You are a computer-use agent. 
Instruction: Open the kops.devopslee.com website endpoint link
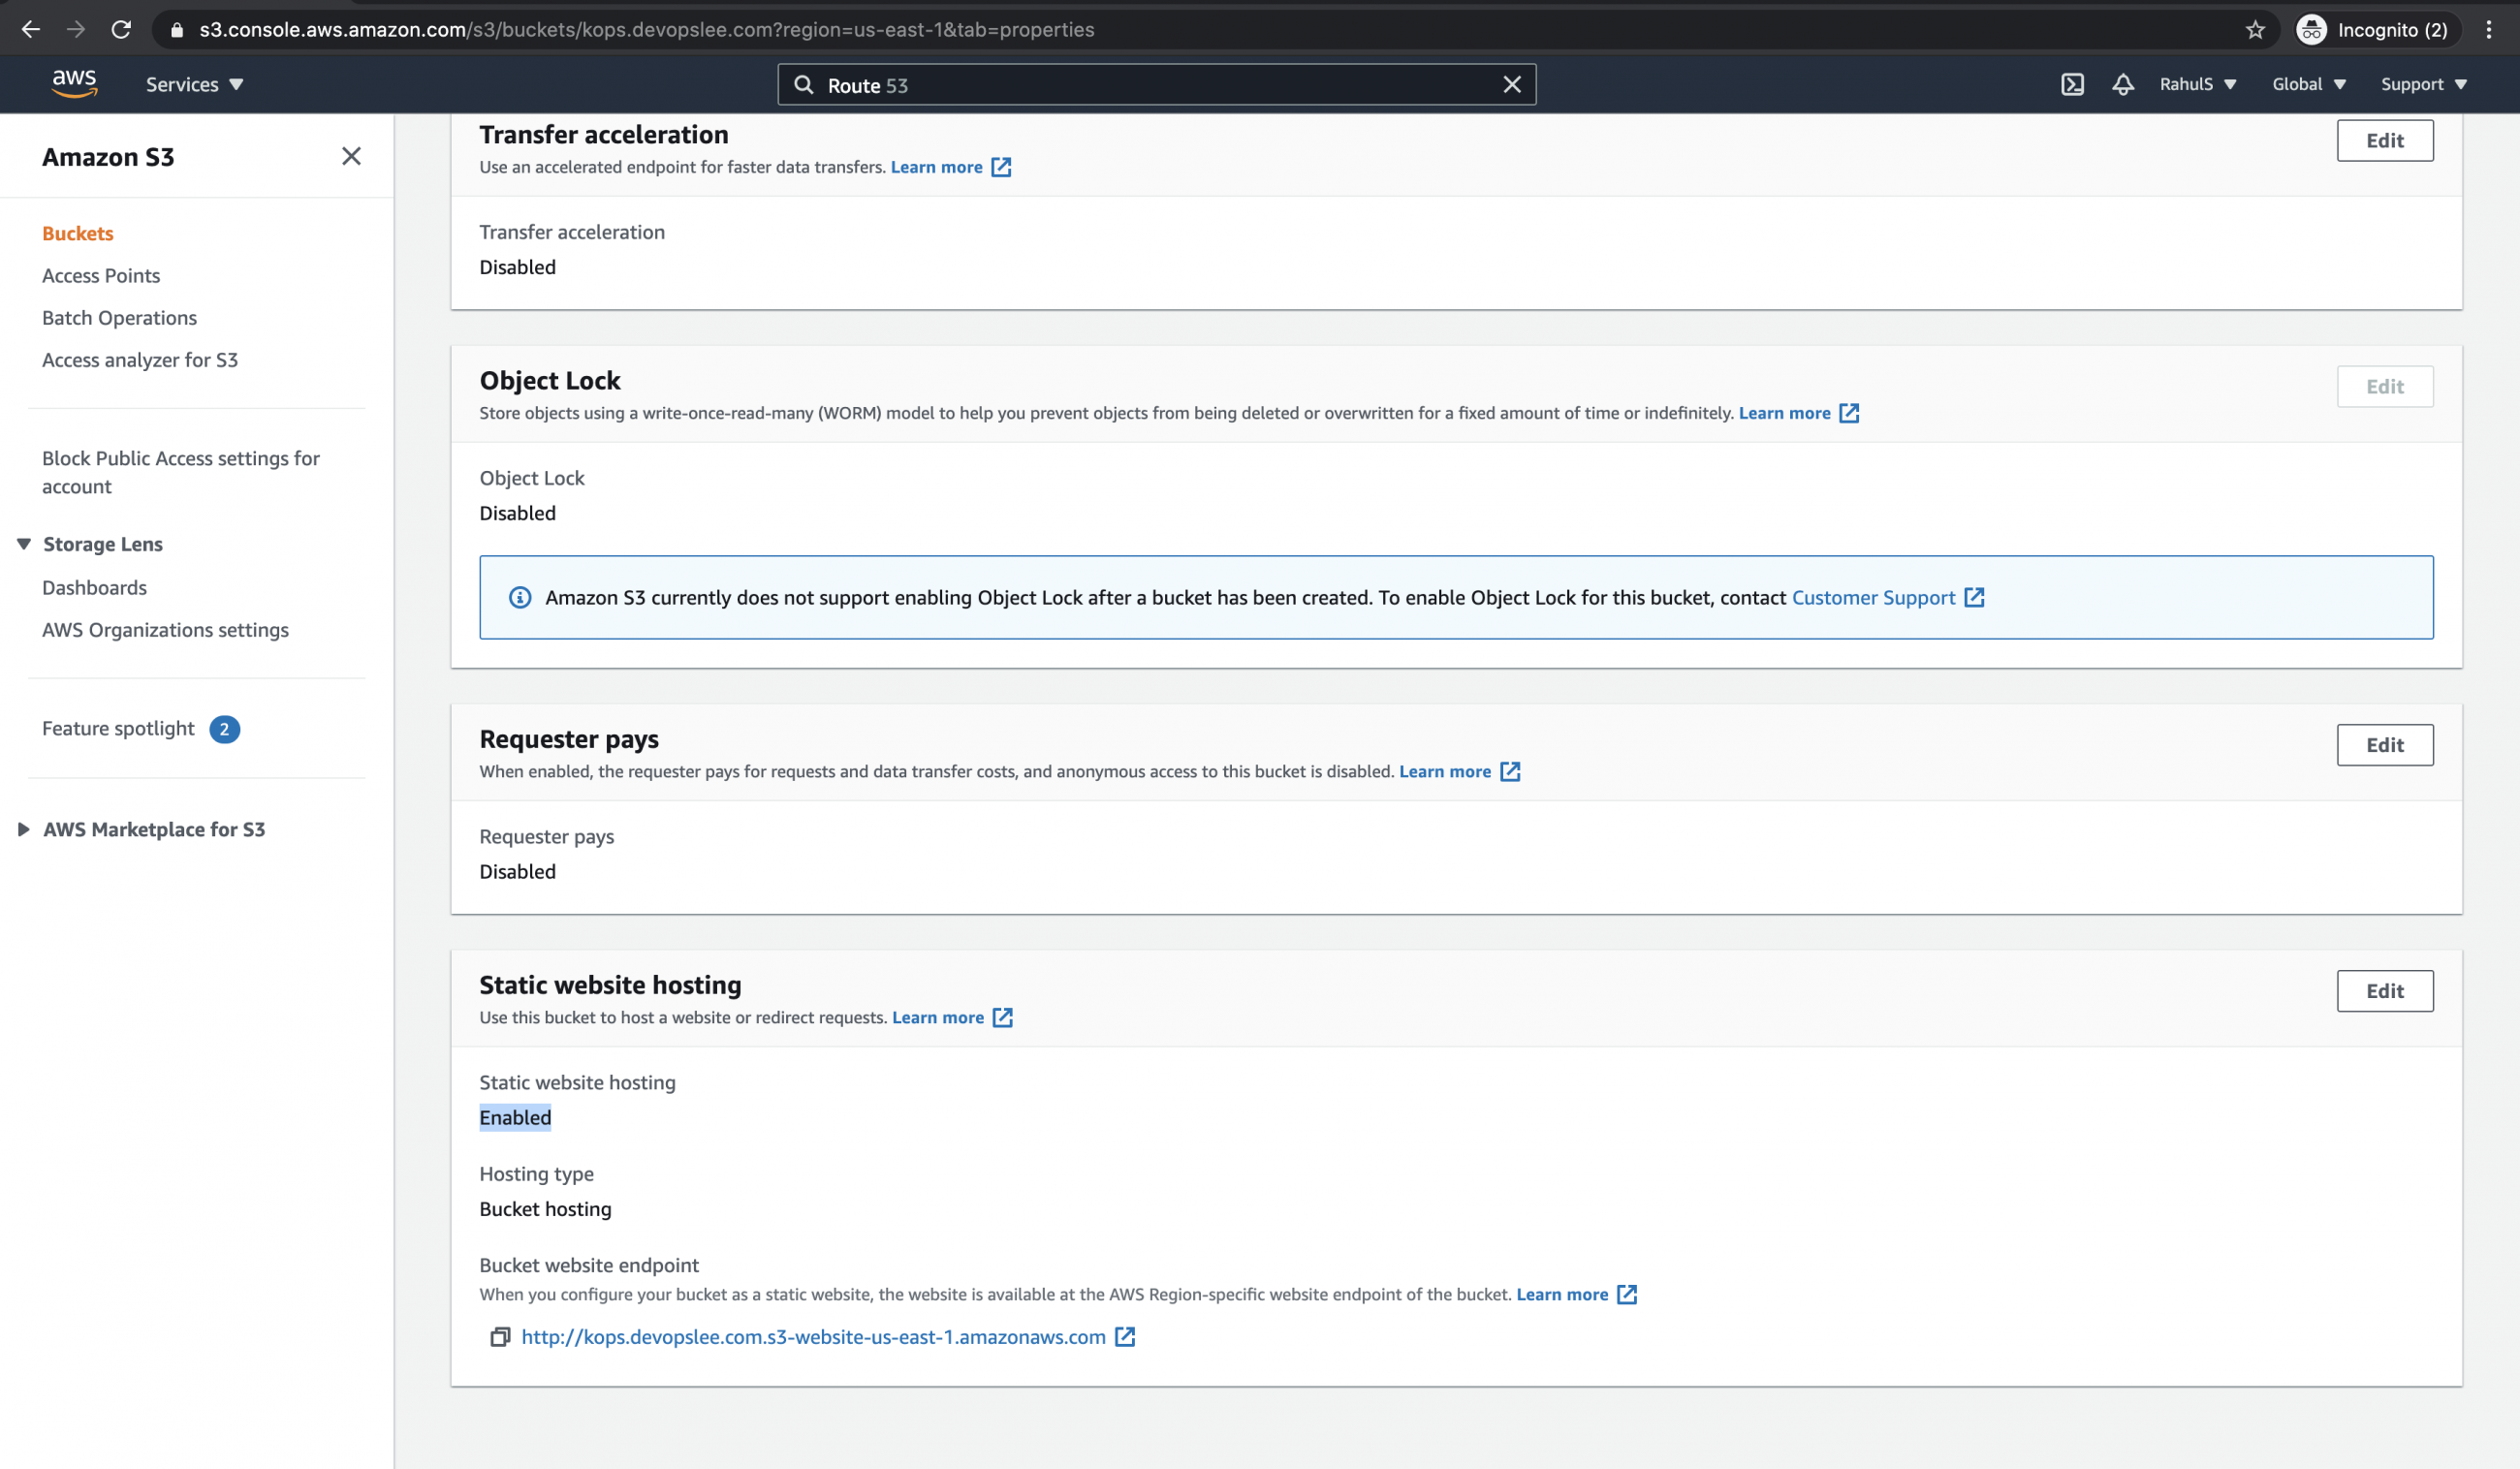pyautogui.click(x=813, y=1337)
